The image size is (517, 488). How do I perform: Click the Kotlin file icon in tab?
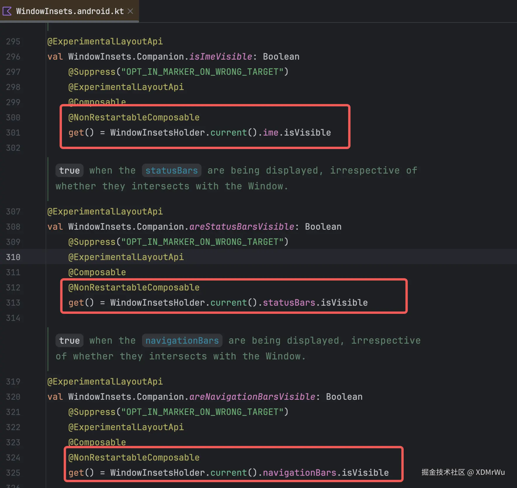coord(7,11)
